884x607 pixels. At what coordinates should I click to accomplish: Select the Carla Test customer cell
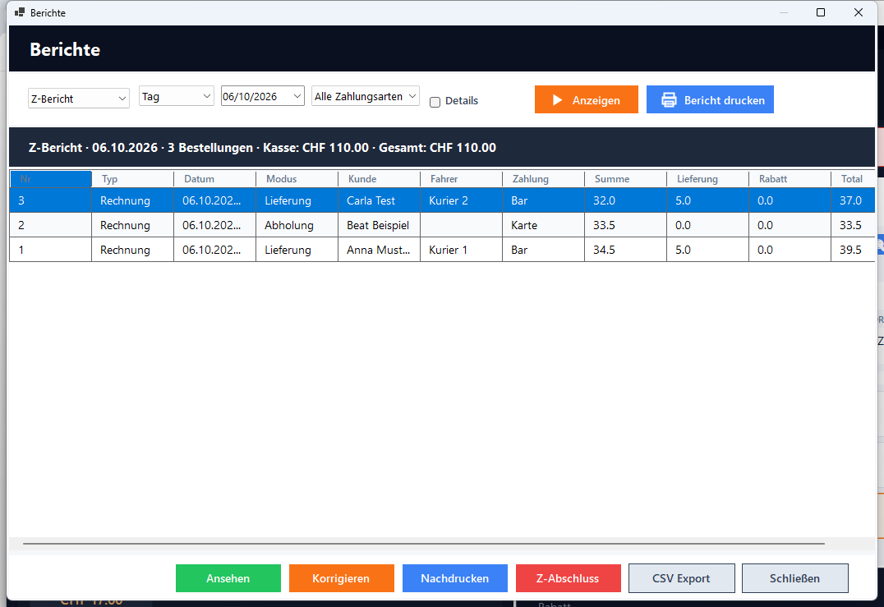[x=380, y=200]
